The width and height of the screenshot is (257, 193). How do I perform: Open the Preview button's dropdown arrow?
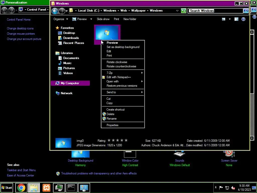pyautogui.click(x=91, y=19)
